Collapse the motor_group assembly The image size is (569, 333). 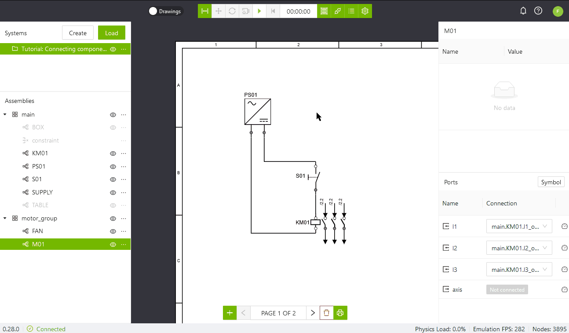(x=5, y=218)
